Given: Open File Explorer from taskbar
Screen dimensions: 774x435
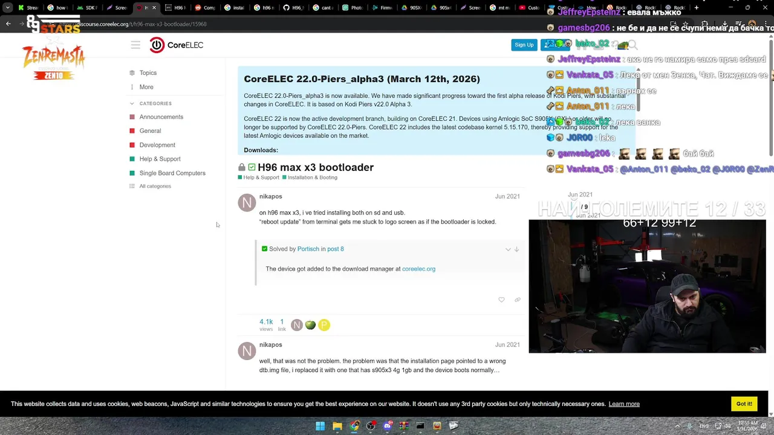Looking at the screenshot, I should [x=337, y=426].
